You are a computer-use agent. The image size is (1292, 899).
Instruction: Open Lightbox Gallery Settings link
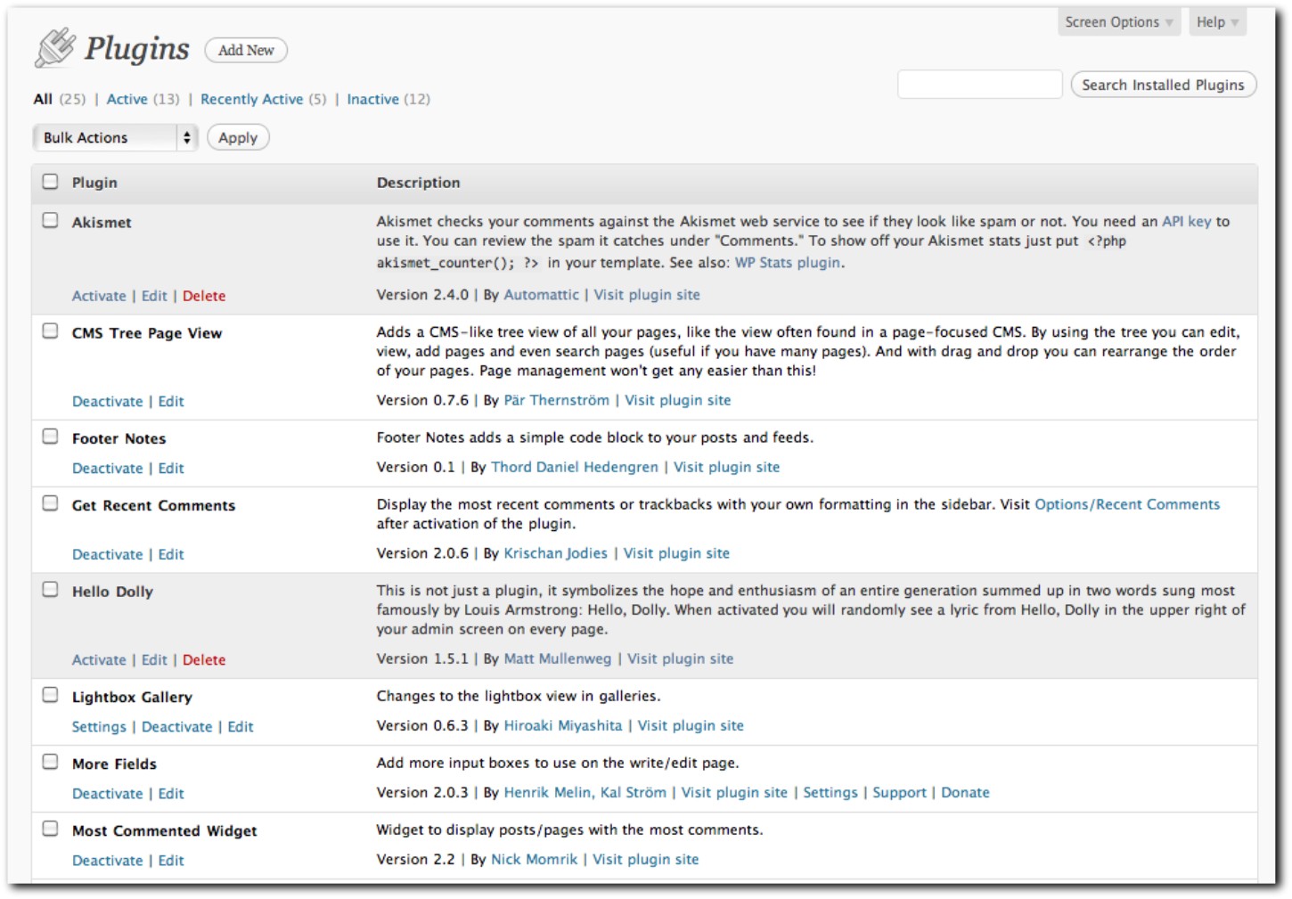coord(99,727)
